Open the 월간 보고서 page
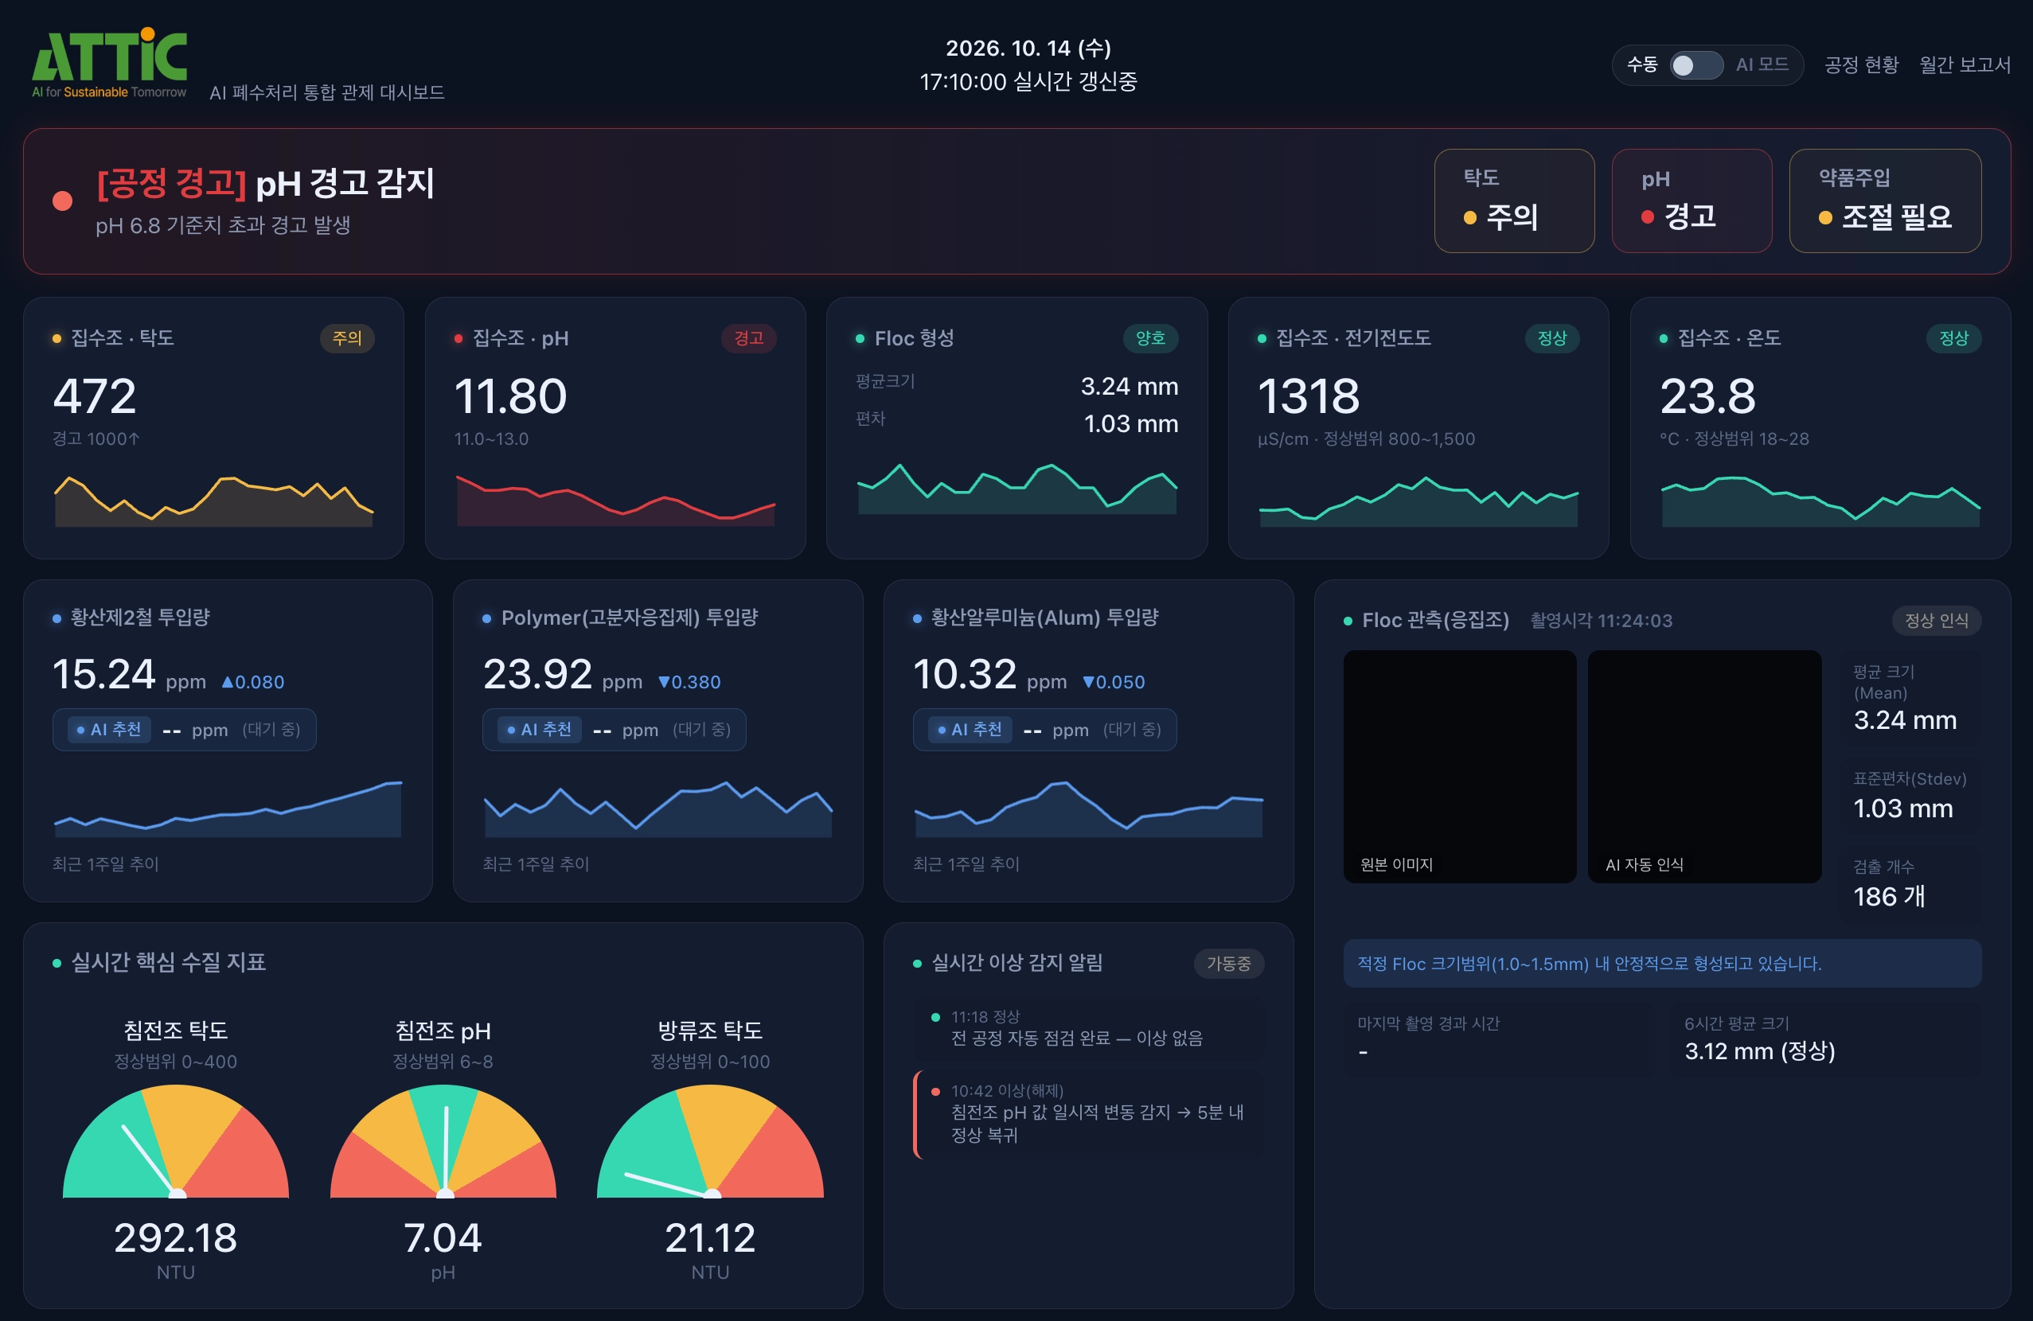This screenshot has height=1321, width=2033. [x=1964, y=65]
